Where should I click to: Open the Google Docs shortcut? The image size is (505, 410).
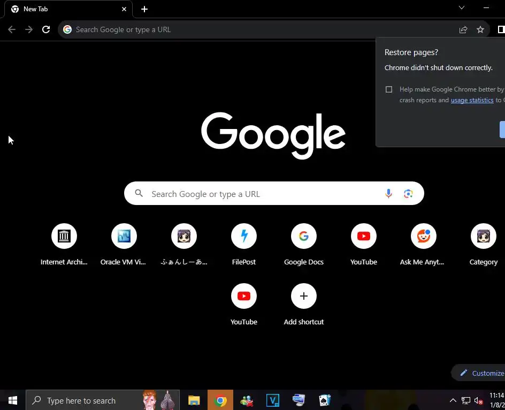coord(304,245)
